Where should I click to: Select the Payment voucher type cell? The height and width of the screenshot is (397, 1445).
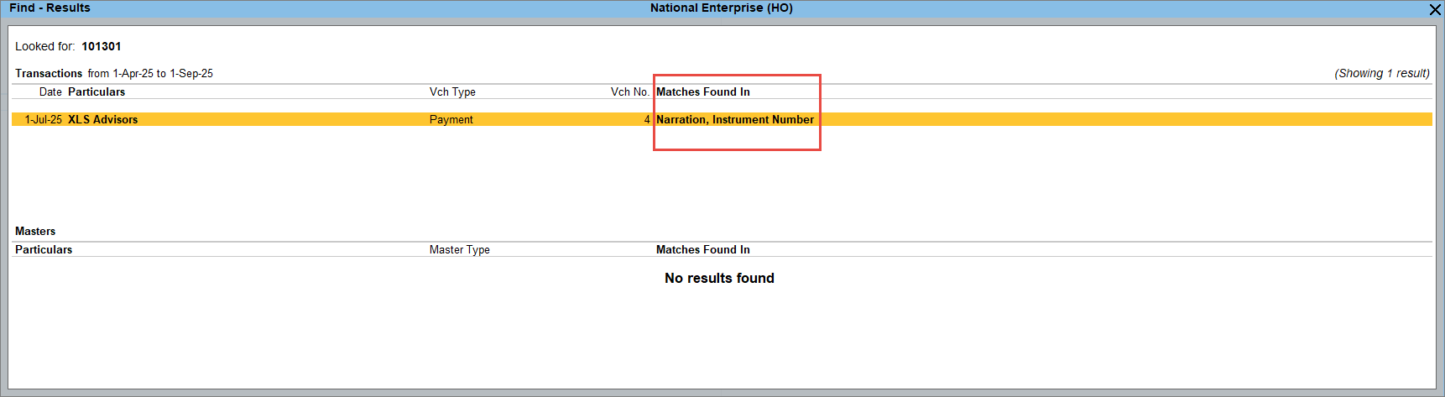tap(451, 120)
